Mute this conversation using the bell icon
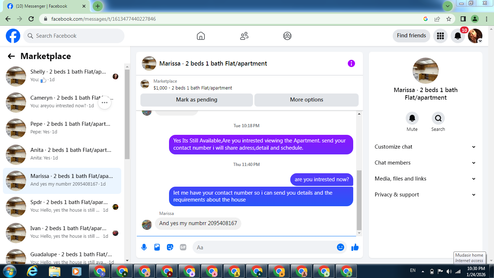The image size is (494, 278). coord(412,118)
